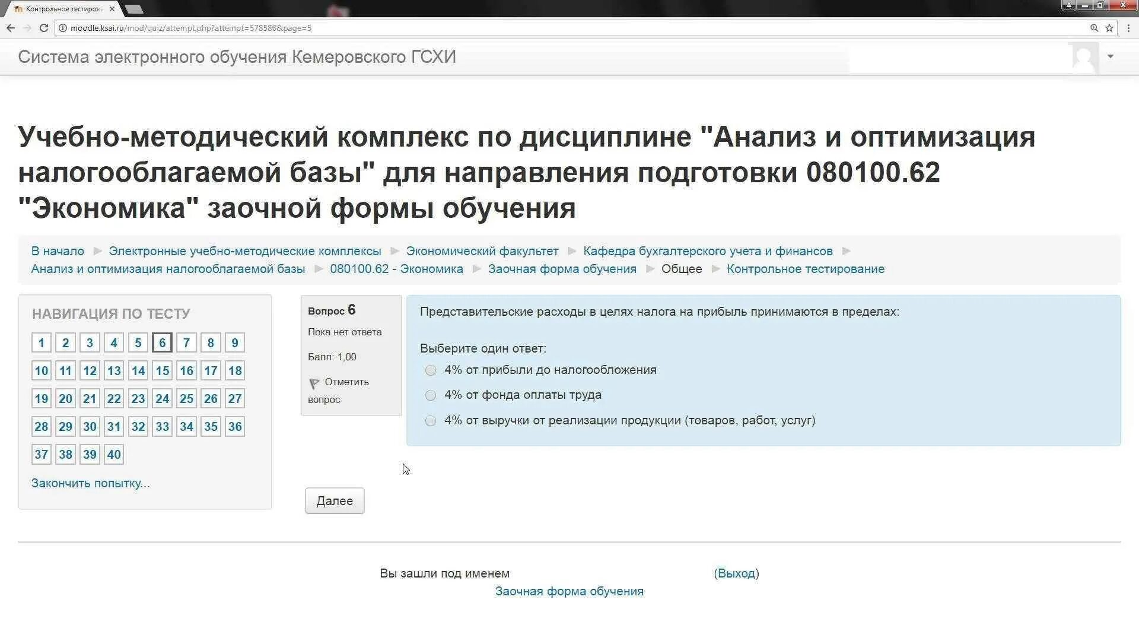Viewport: 1139px width, 641px height.
Task: Pick "4% от выручки от реализации" radio
Action: [431, 421]
